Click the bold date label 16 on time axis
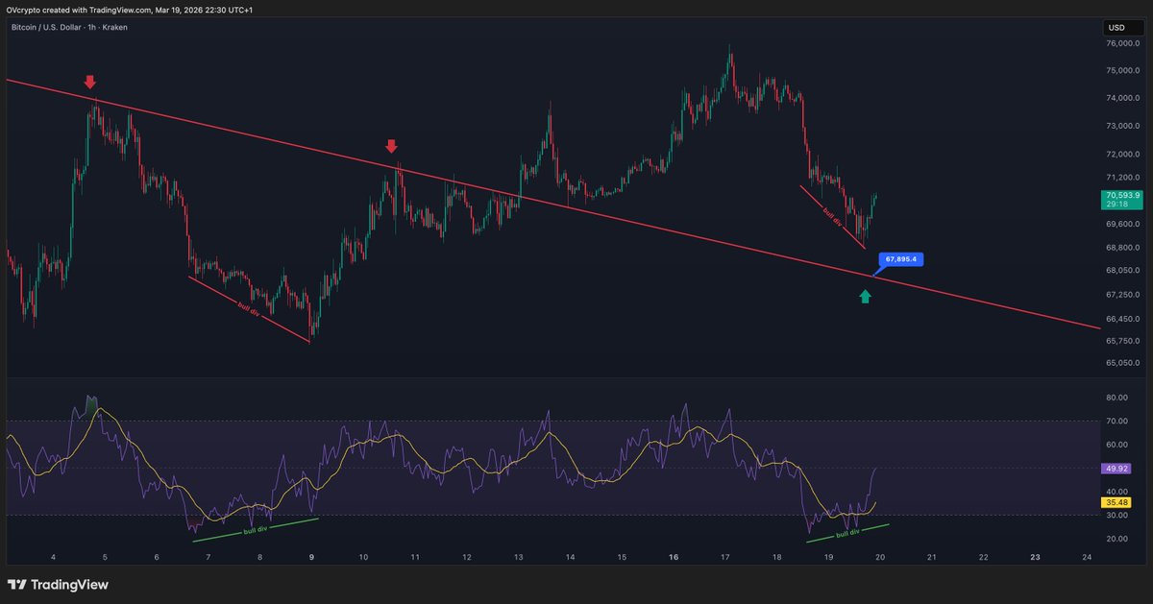 [x=674, y=557]
